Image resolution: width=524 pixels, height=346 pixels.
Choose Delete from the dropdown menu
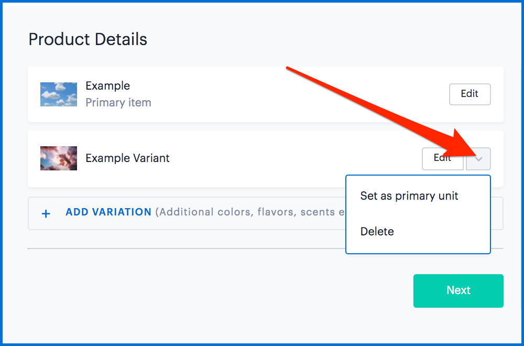(x=377, y=231)
